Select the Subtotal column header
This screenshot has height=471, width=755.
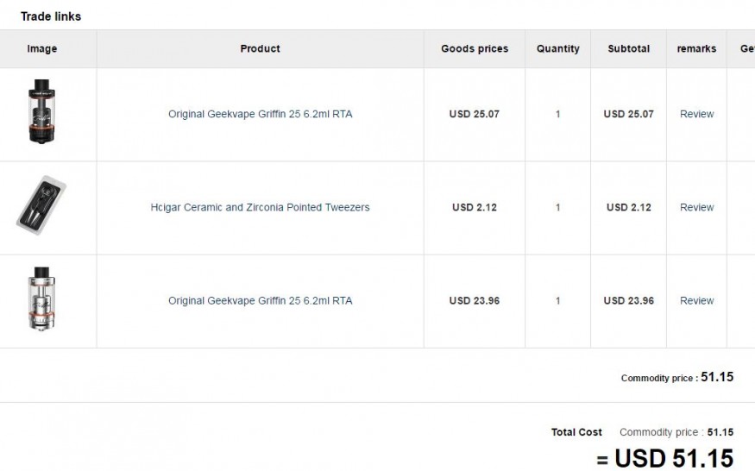click(628, 49)
